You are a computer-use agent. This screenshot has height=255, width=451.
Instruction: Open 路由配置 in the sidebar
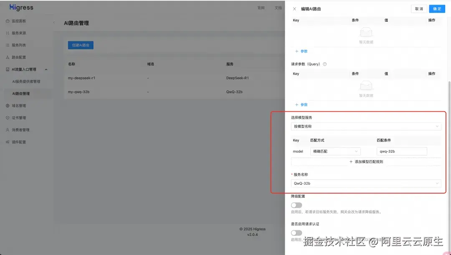19,57
